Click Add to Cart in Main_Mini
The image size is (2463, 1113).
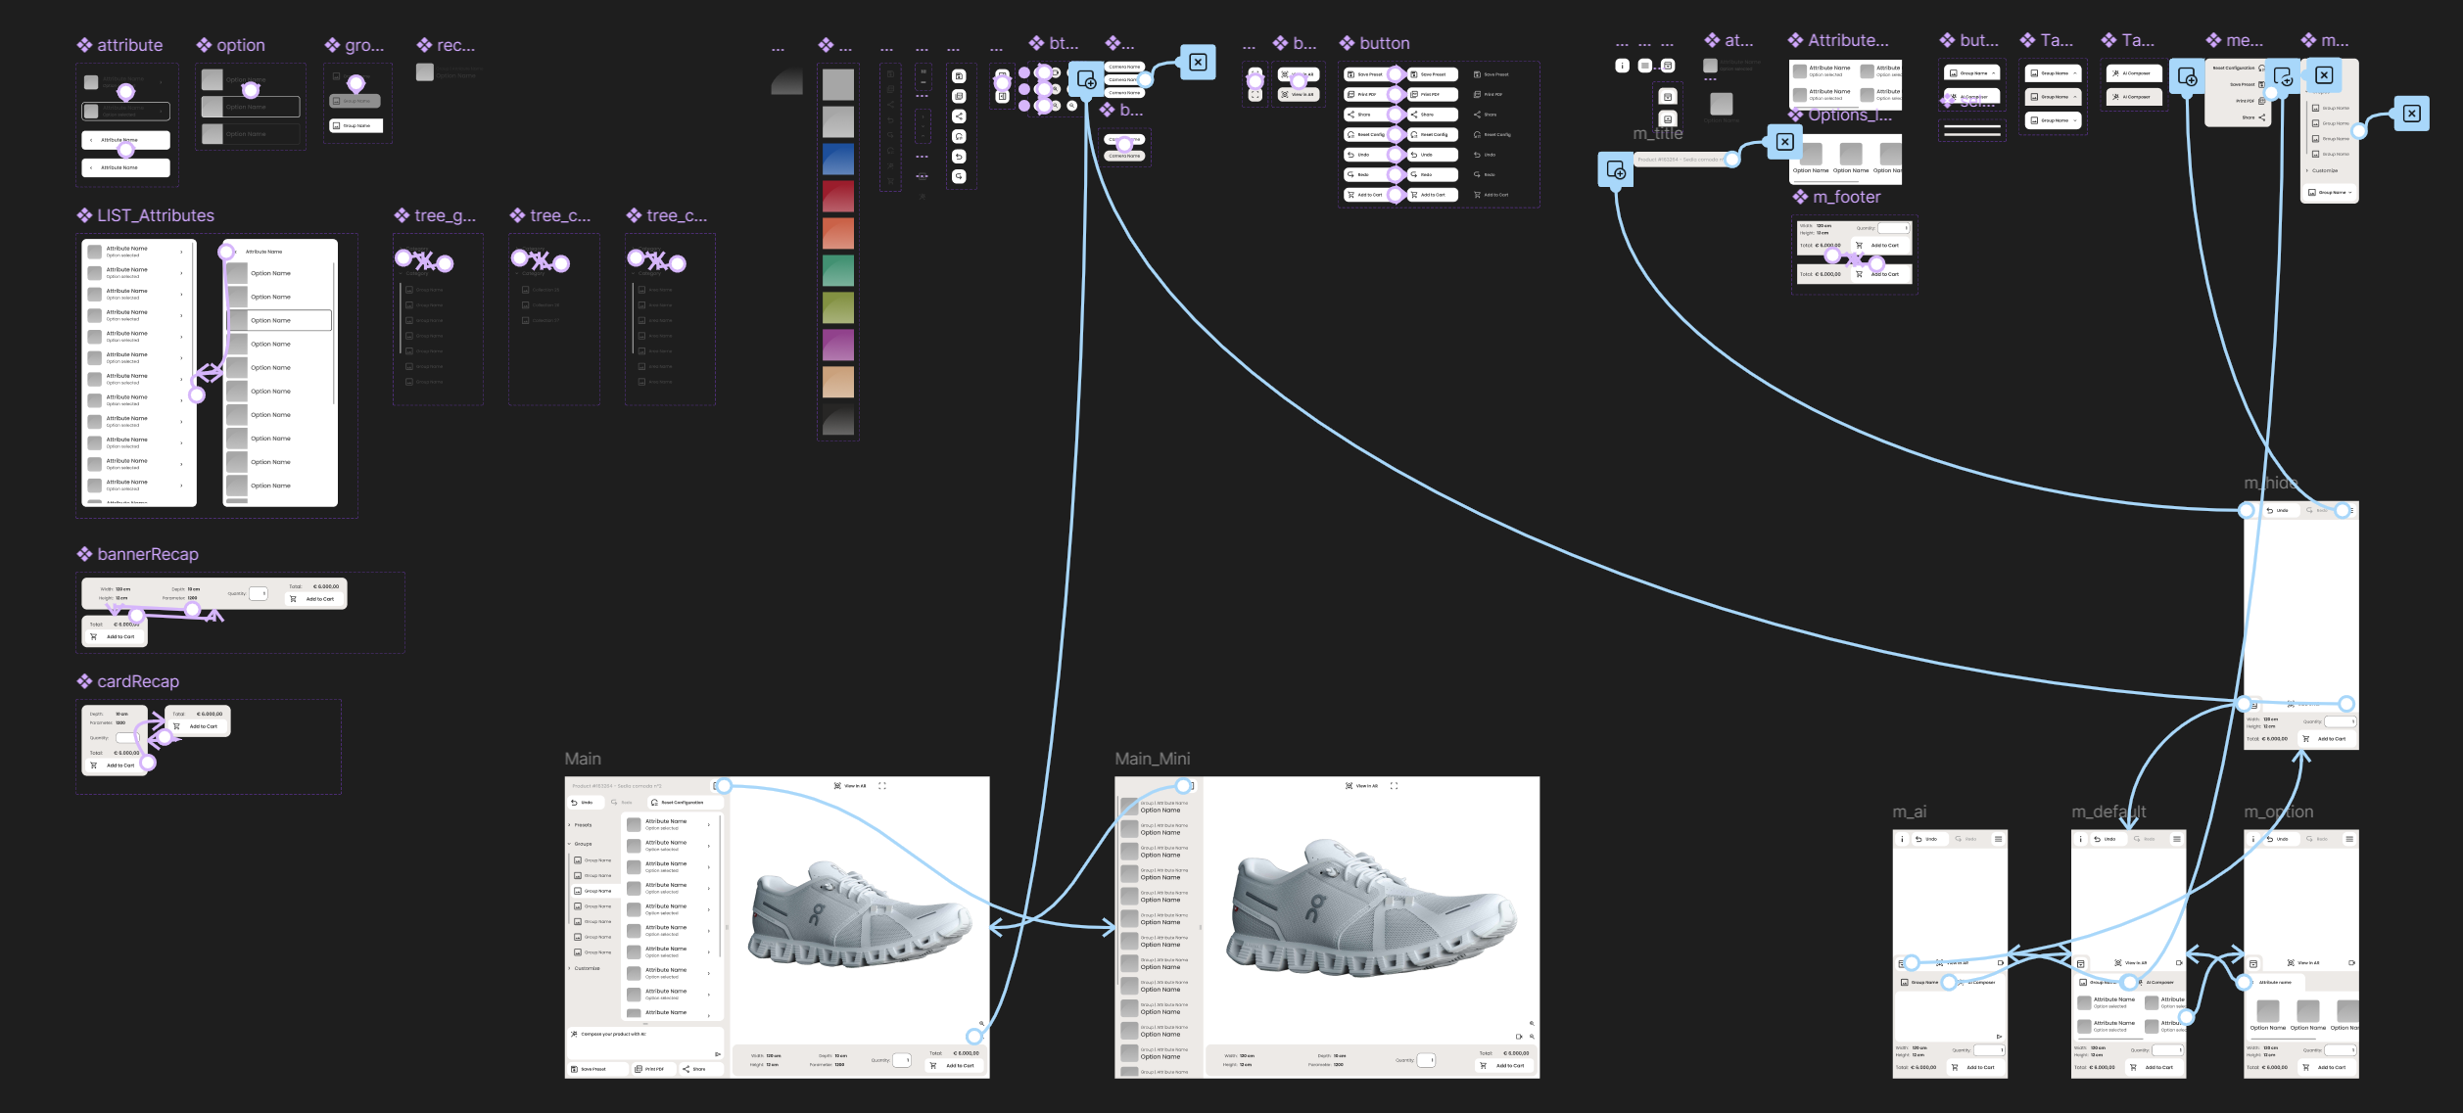(1504, 1065)
